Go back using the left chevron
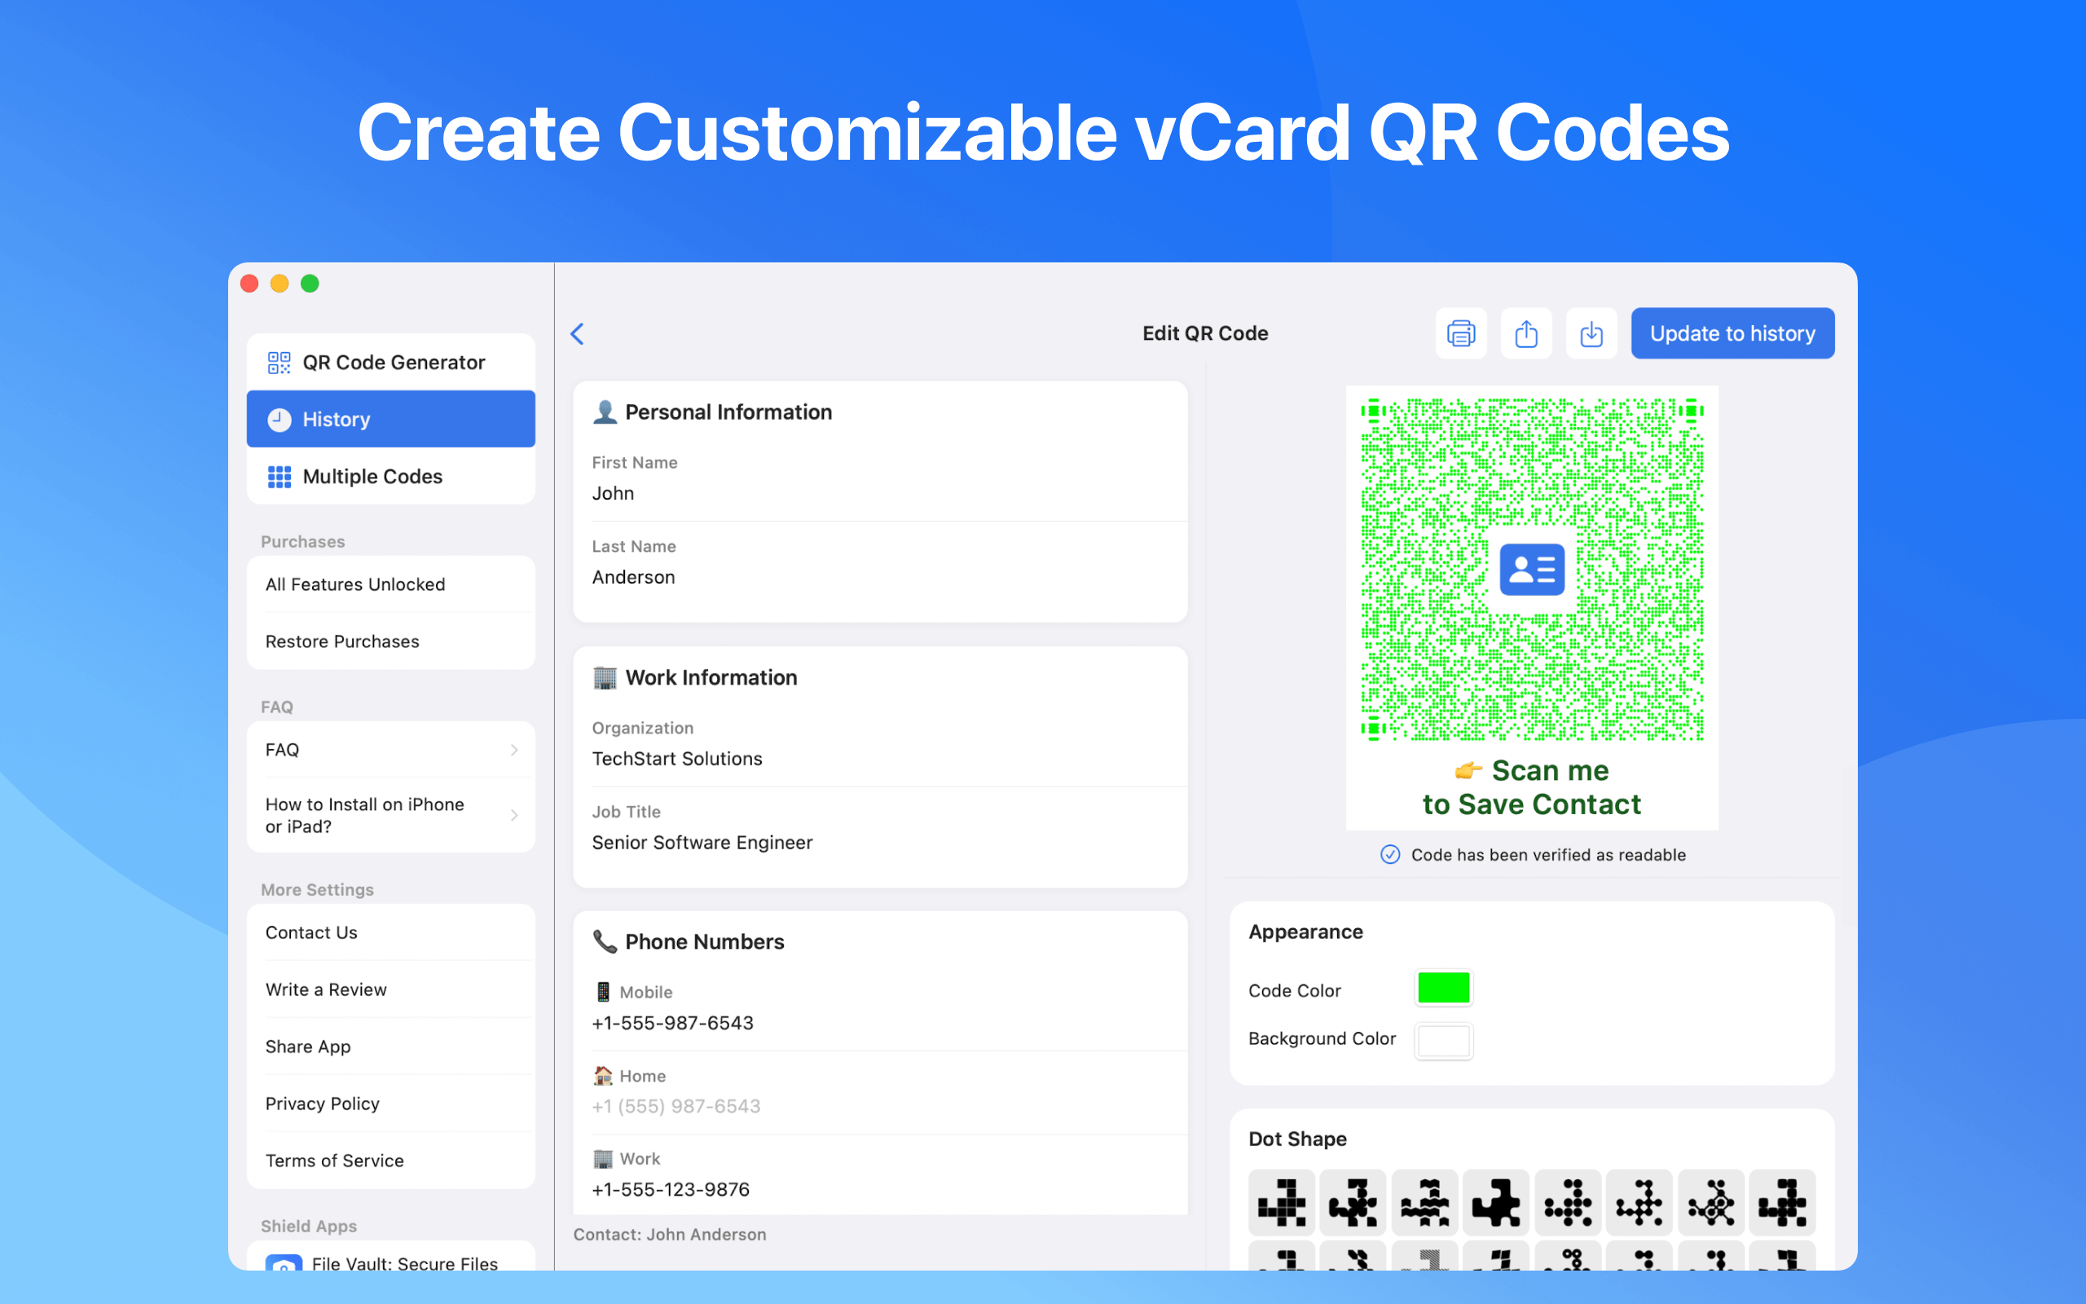This screenshot has height=1304, width=2086. pyautogui.click(x=578, y=334)
